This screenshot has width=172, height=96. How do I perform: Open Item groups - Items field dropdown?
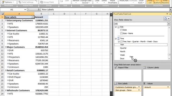tap(139, 90)
